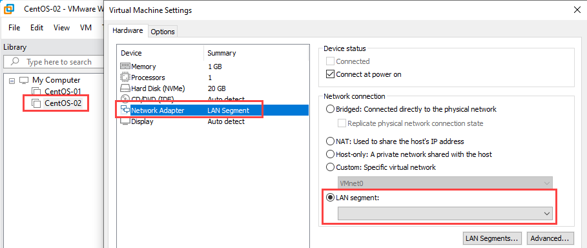The width and height of the screenshot is (587, 248).
Task: Select the Processors row in device list
Action: tap(212, 77)
